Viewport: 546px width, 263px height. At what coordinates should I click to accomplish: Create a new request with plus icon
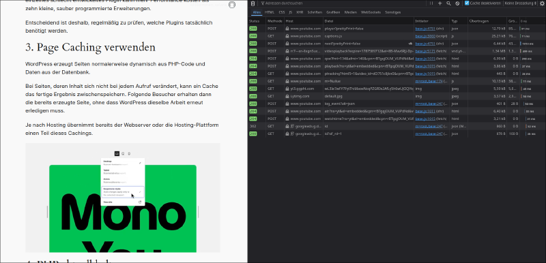point(440,3)
